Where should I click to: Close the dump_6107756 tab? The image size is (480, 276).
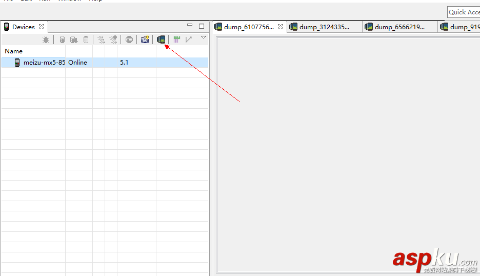click(281, 27)
